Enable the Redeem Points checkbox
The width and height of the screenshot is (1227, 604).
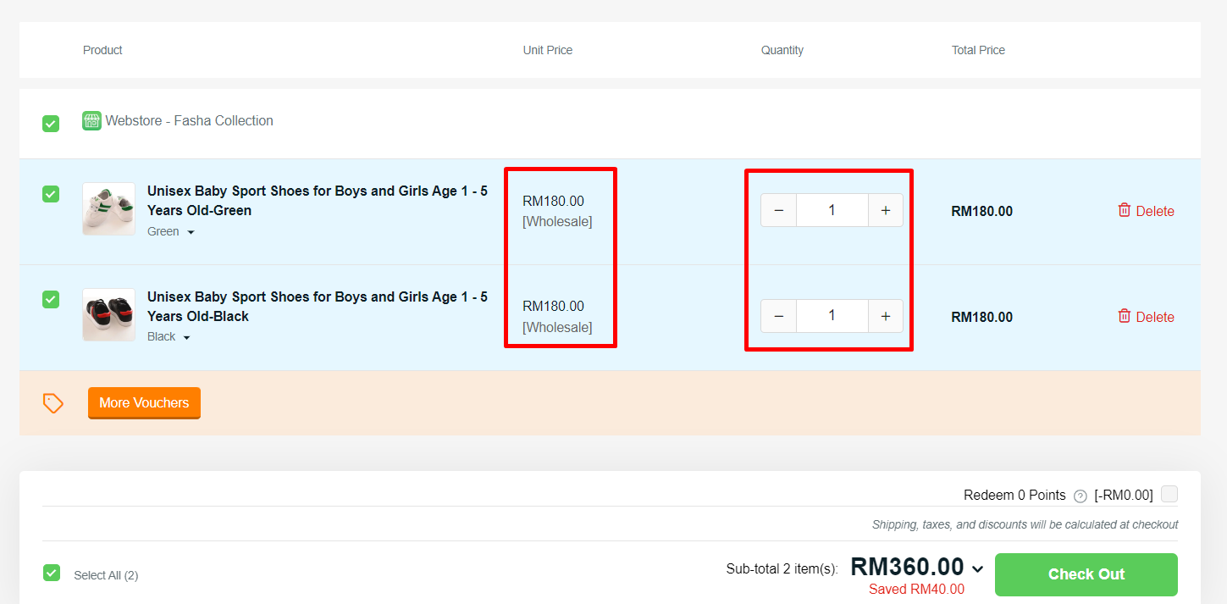pos(1169,494)
